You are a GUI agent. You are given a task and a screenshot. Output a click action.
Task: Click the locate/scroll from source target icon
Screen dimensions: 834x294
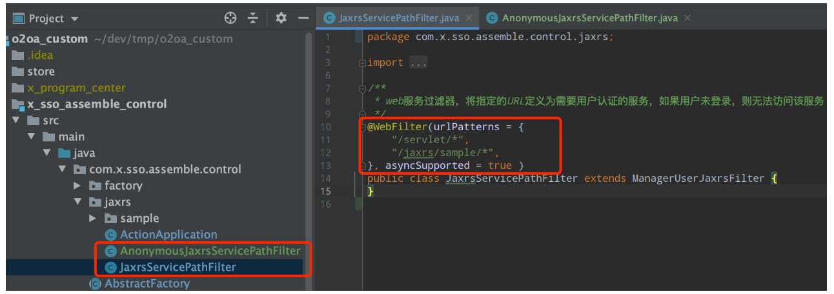coord(230,18)
